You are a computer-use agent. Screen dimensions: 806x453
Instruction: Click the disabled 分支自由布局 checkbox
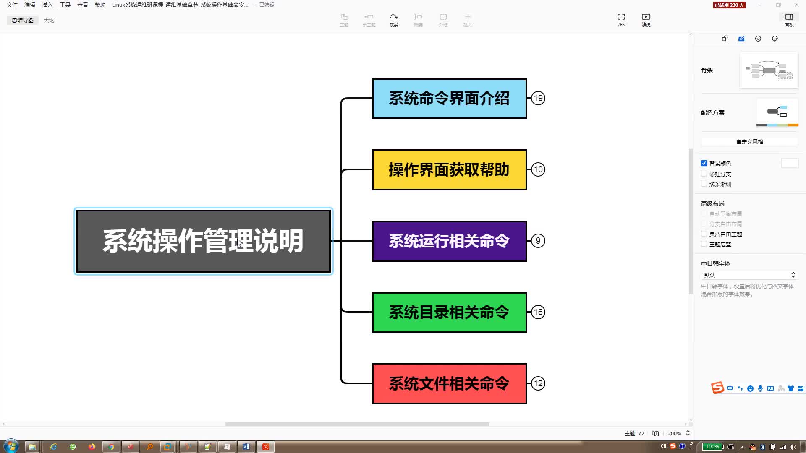coord(704,224)
